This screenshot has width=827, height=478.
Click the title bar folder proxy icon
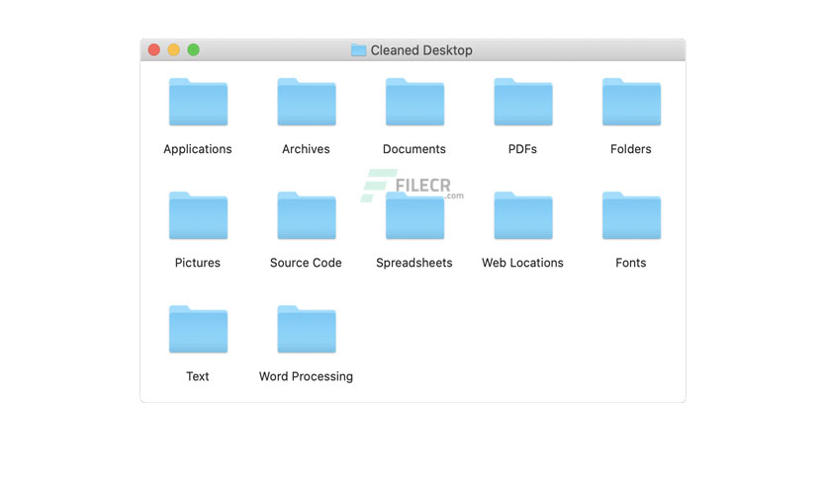tap(359, 50)
